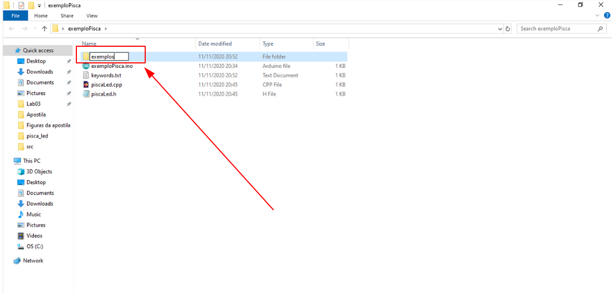This screenshot has width=612, height=294.
Task: Click the Refresh button in address bar
Action: tap(508, 29)
